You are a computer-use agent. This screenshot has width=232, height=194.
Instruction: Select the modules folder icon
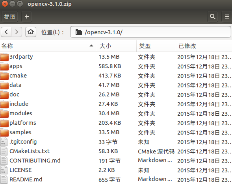coord(4,114)
